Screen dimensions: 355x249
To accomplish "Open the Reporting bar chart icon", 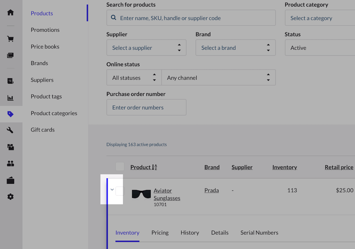I will 10,98.
